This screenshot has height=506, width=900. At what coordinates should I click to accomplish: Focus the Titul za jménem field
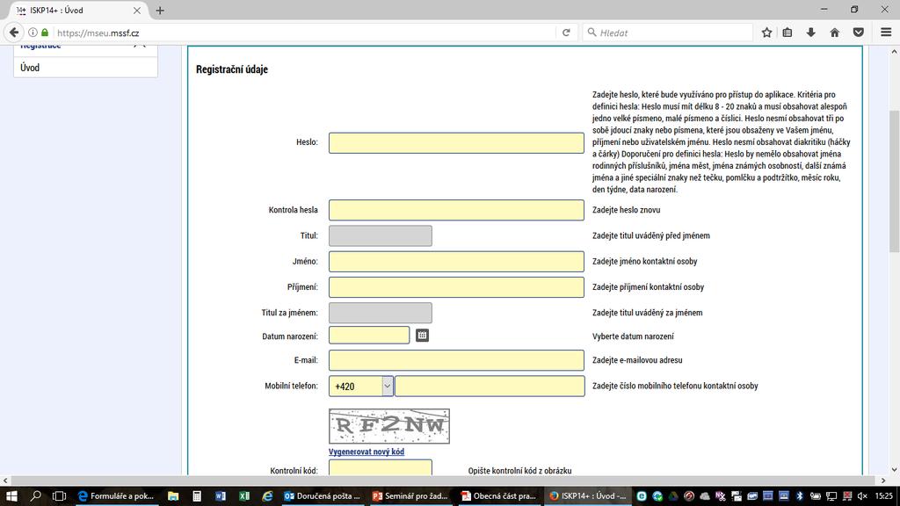click(x=380, y=313)
